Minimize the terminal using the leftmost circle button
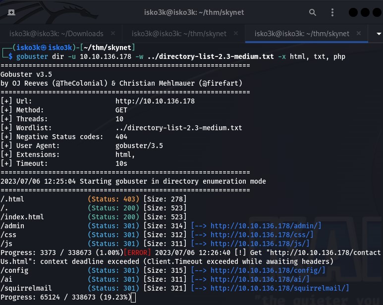This screenshot has height=305, width=383. 354,12
